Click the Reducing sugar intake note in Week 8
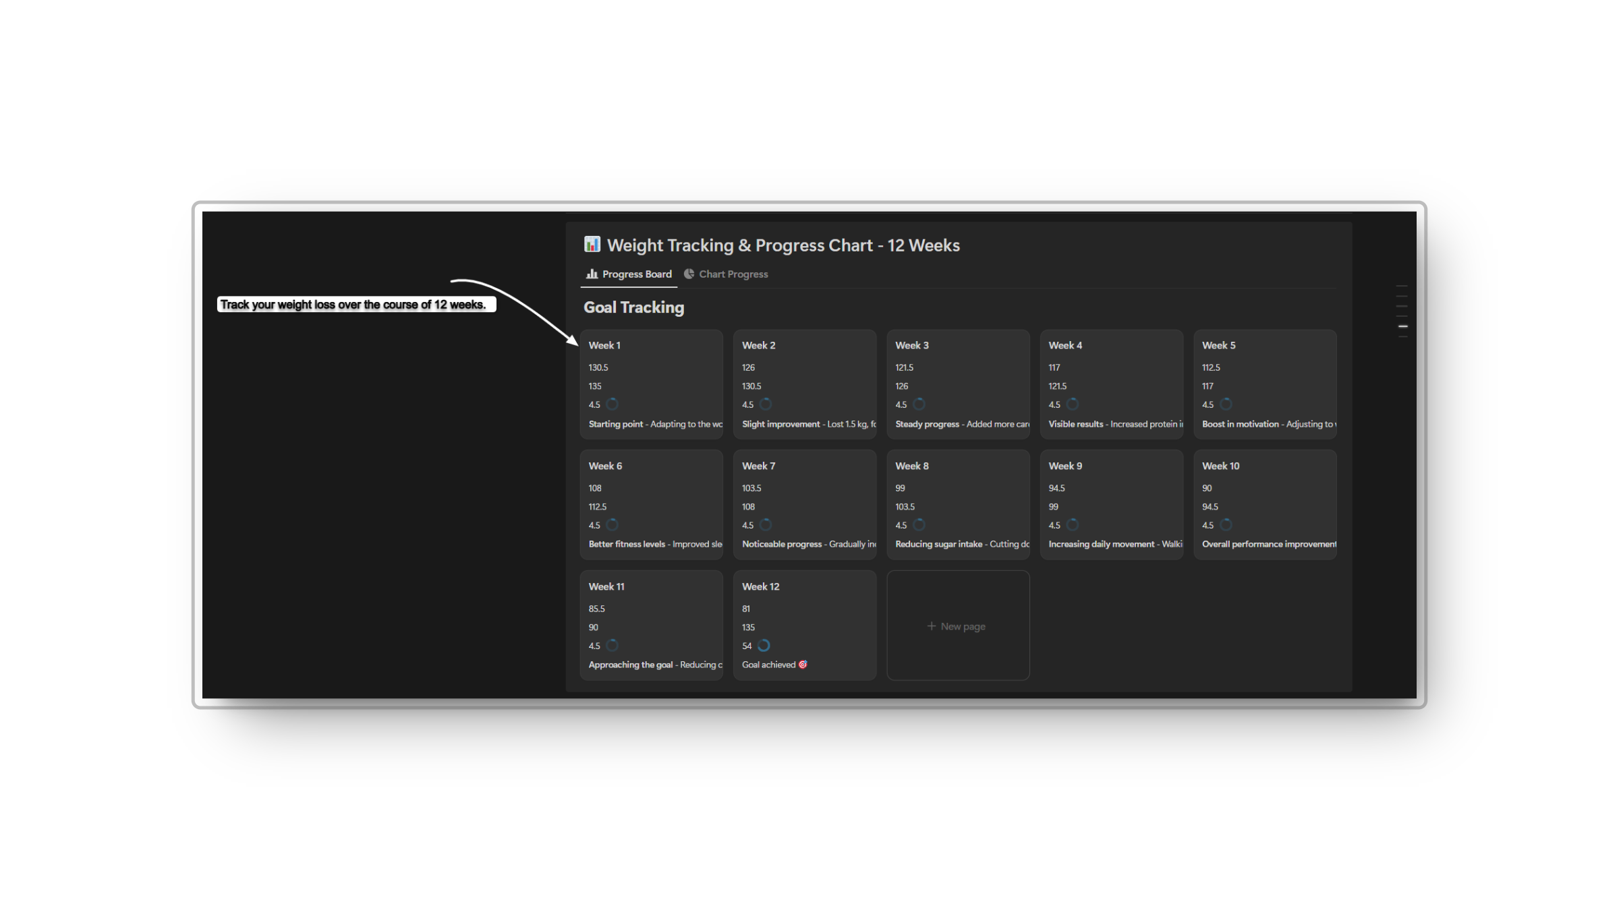Screen dimensions: 1619x910 (x=962, y=544)
